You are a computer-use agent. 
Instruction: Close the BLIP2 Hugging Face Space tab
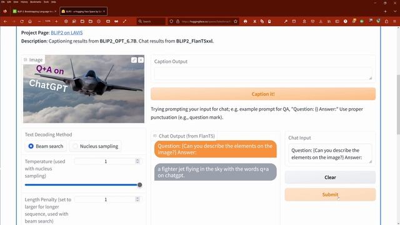[x=104, y=11]
